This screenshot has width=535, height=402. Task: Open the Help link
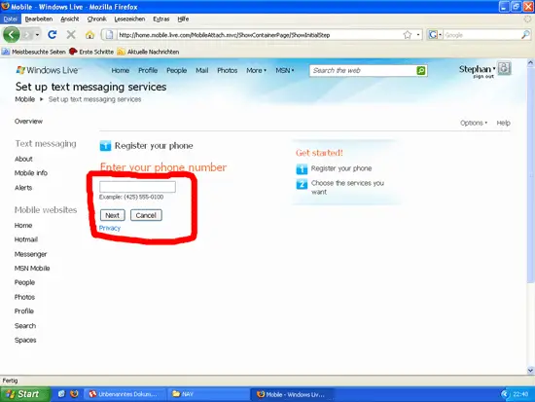coord(503,123)
